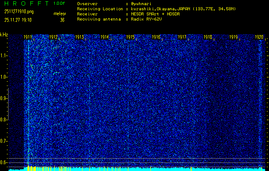Click the 0.9 kHz axis label
The width and height of the screenshot is (269, 171).
(x=3, y=98)
